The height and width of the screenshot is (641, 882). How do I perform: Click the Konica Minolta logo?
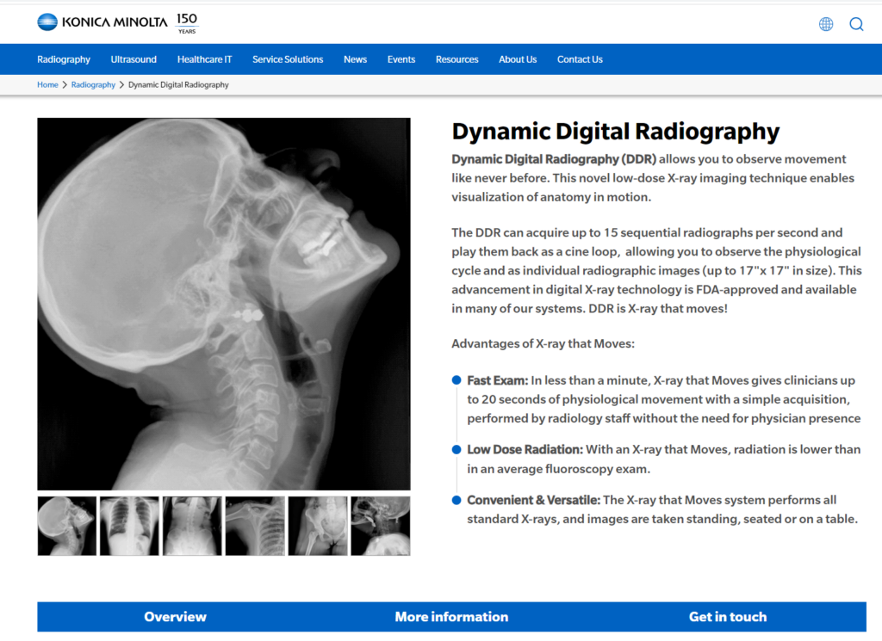102,22
